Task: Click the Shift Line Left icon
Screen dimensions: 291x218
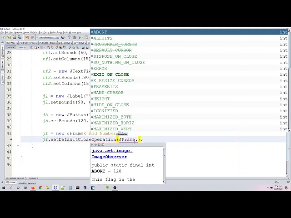Action: (x=83, y=48)
